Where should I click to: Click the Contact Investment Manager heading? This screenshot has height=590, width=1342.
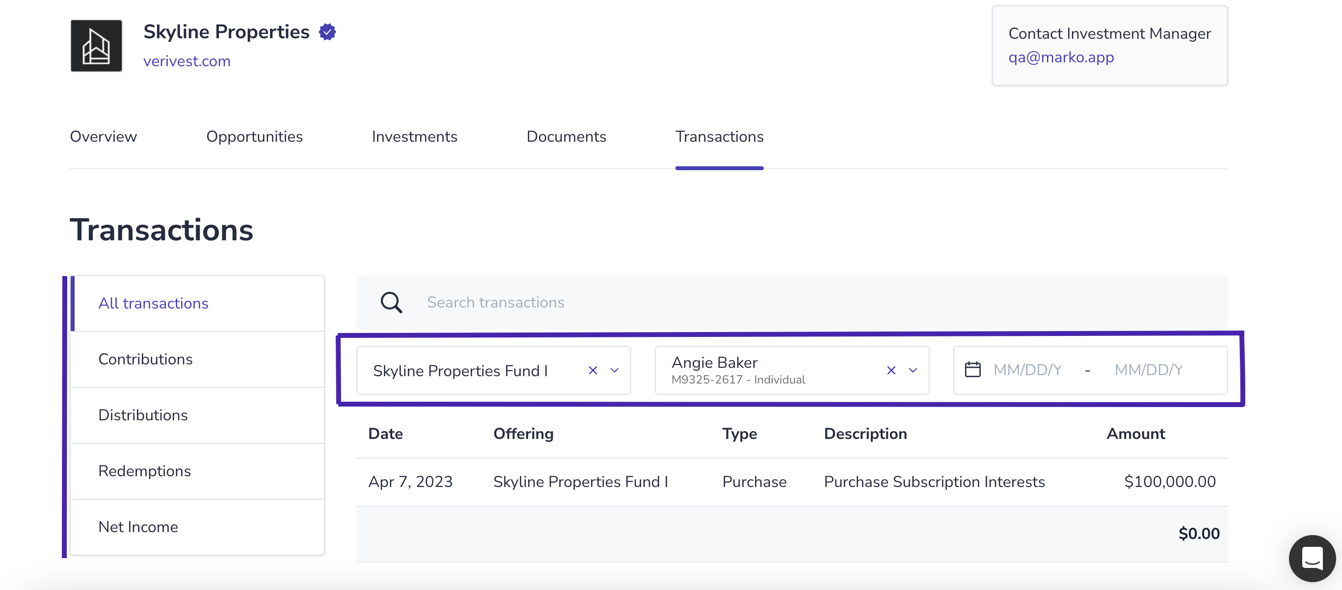click(x=1110, y=33)
